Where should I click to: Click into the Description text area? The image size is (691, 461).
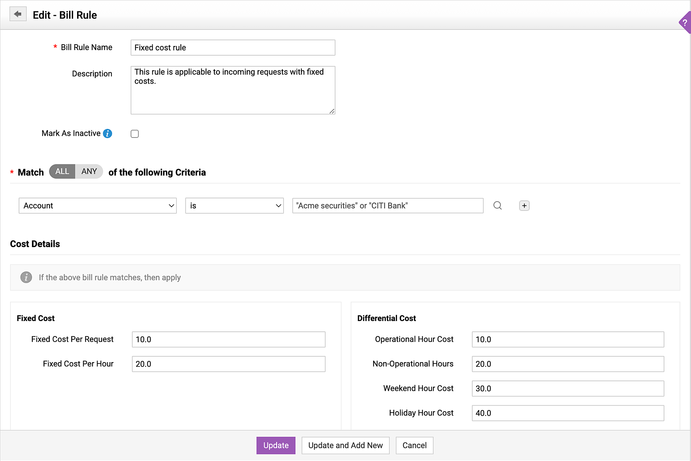click(233, 90)
